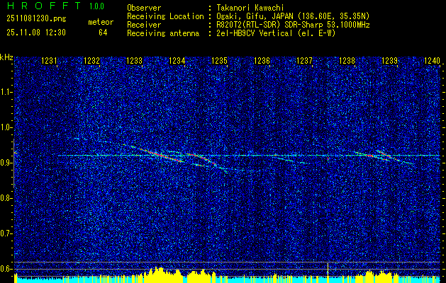Screen dimensions: 446x283
Task: Click the 0.6 kHz axis label
Action: pos(6,269)
